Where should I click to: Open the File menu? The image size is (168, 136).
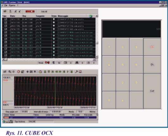tap(6, 5)
